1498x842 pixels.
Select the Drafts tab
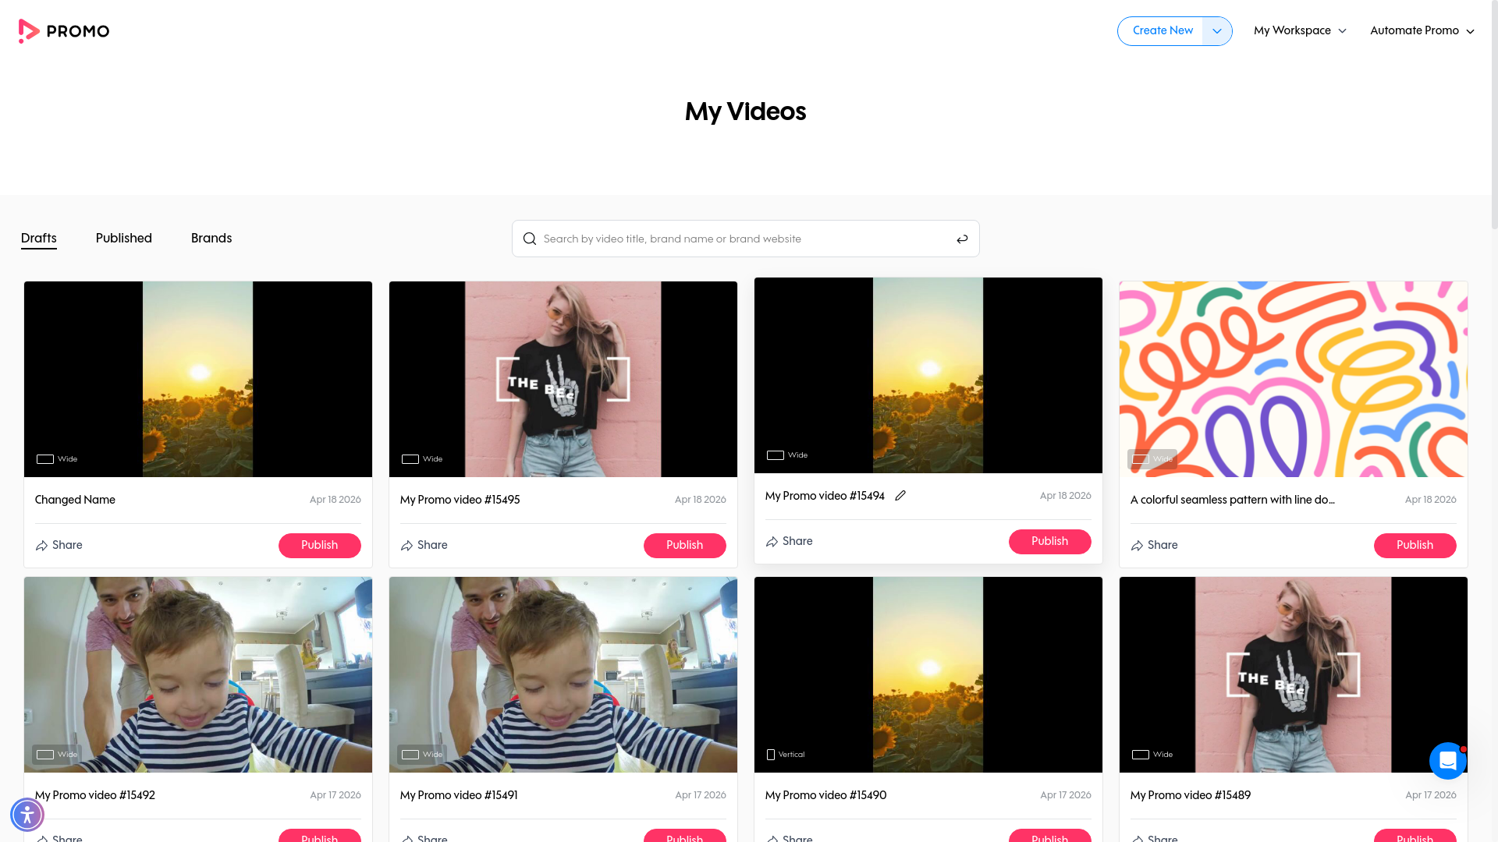[x=39, y=239]
